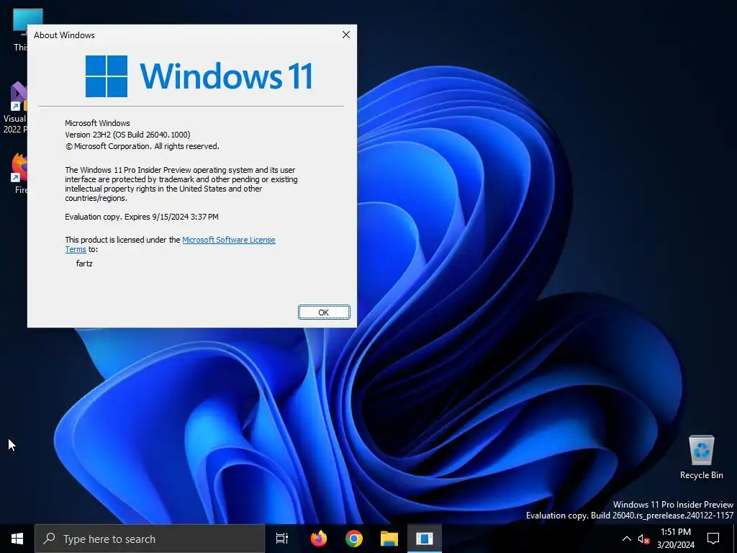737x553 pixels.
Task: Close the About Windows dialog
Action: point(346,35)
